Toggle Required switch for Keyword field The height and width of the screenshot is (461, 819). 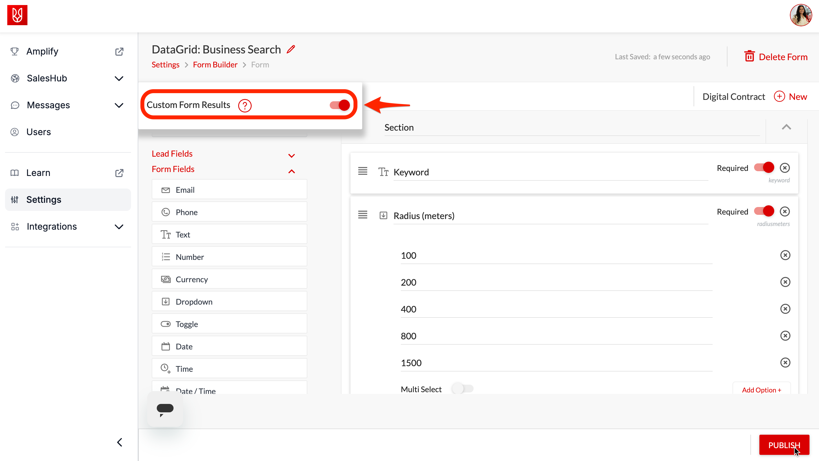coord(764,168)
